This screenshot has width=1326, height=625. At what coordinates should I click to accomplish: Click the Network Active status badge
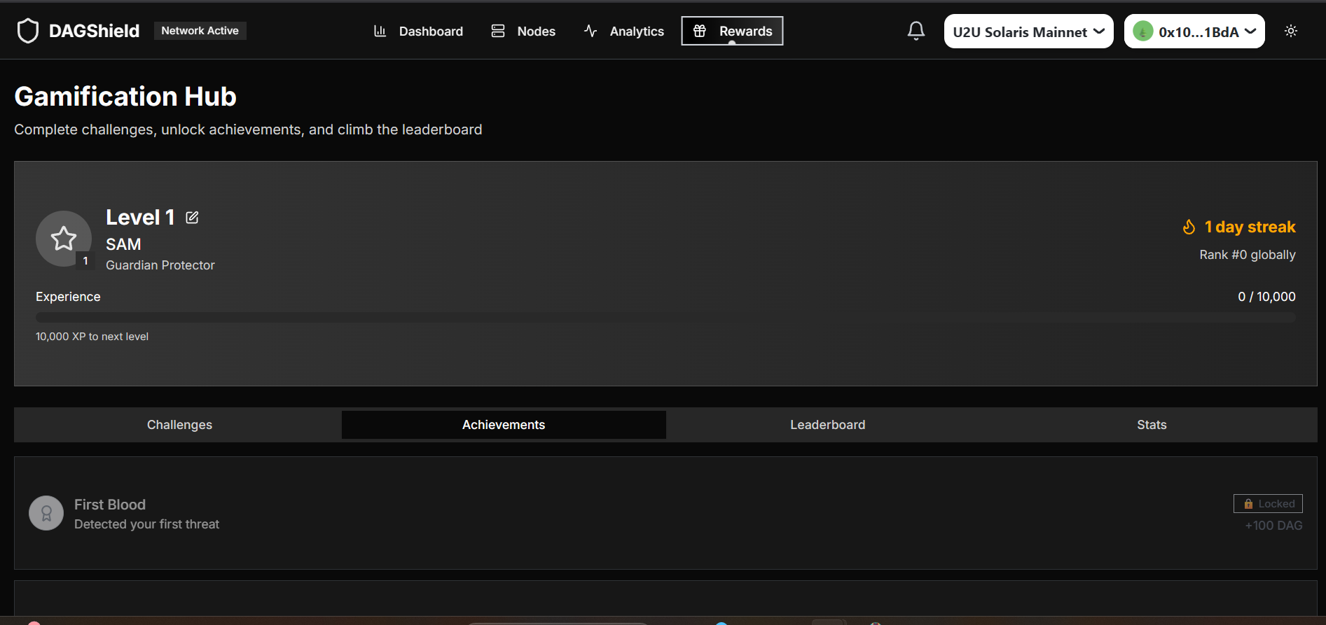click(200, 31)
